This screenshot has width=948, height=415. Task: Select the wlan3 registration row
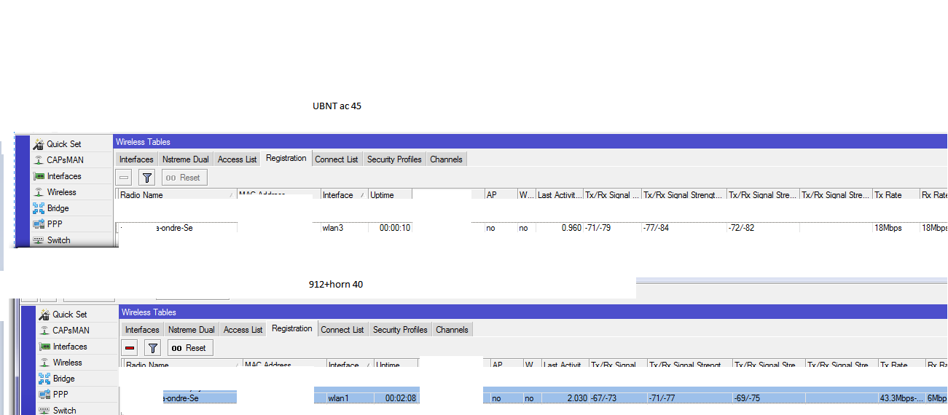pos(332,228)
